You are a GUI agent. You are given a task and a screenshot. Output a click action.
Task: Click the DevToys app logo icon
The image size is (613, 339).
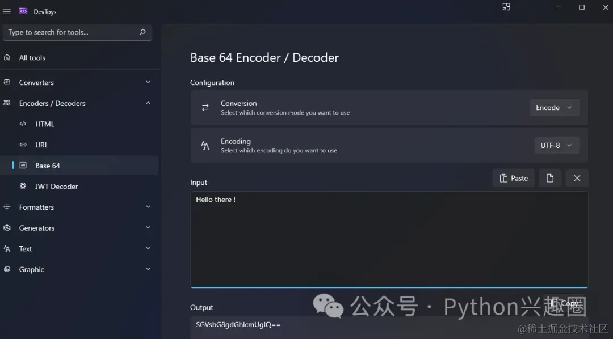pyautogui.click(x=23, y=11)
